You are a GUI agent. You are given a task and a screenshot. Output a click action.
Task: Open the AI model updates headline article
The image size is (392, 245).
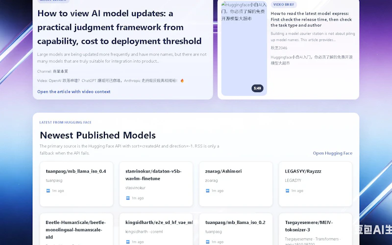pyautogui.click(x=119, y=27)
